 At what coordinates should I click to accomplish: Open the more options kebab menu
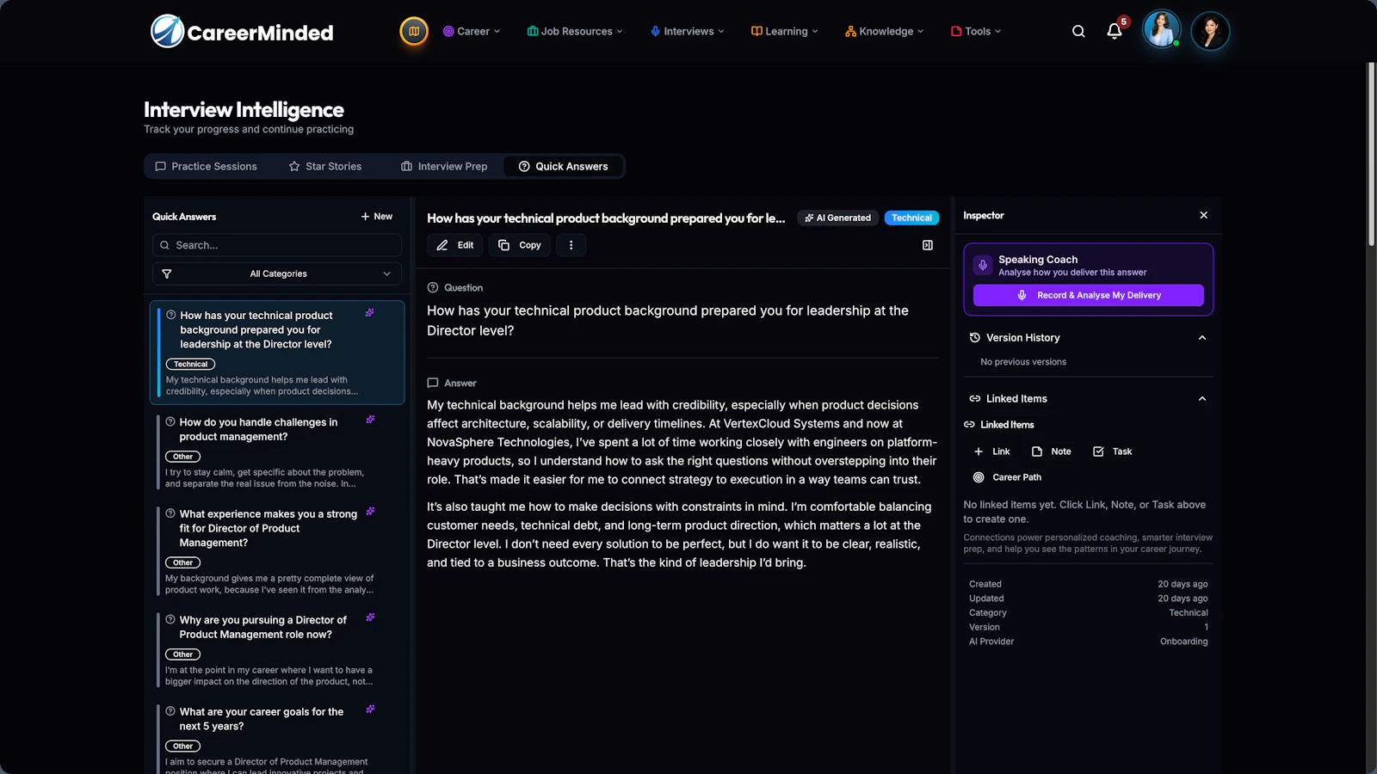click(x=571, y=245)
